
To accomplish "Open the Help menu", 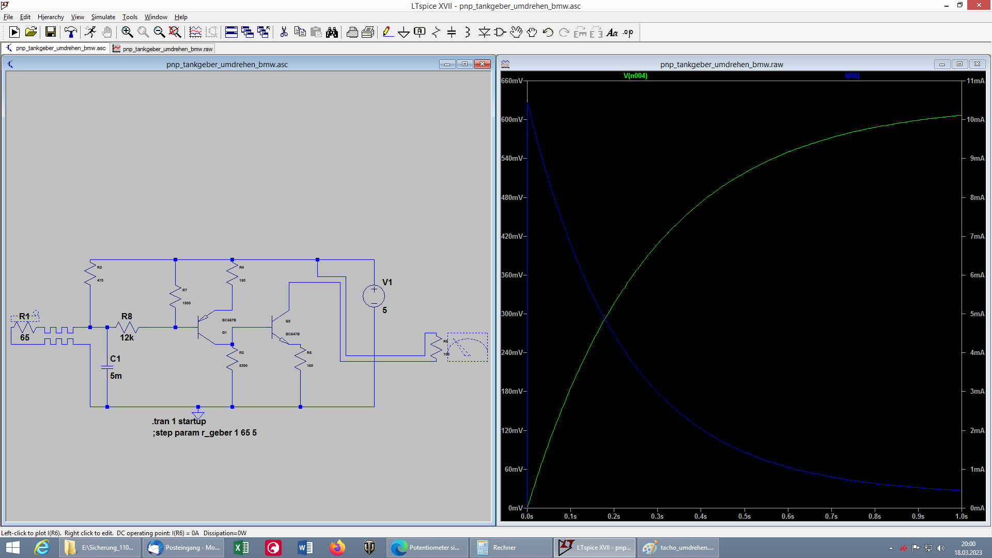I will pyautogui.click(x=181, y=17).
